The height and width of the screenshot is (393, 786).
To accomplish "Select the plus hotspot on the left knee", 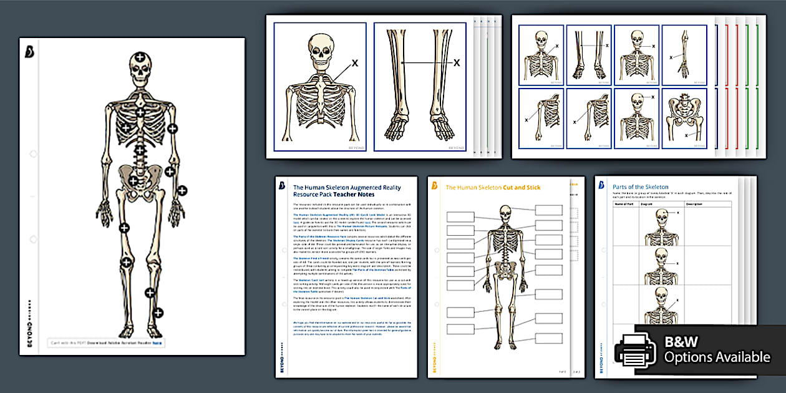I will click(126, 262).
